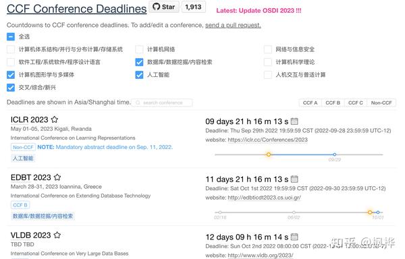
Task: Click the Non-CCF tag under ICLR 2023
Action: click(23, 147)
